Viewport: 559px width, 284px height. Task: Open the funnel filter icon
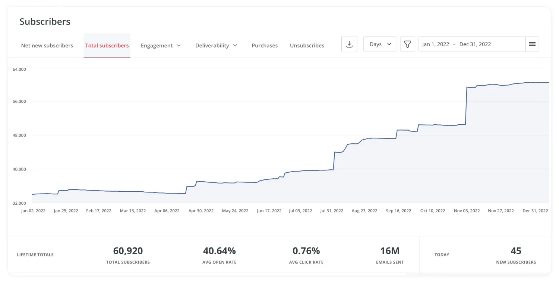(x=407, y=44)
